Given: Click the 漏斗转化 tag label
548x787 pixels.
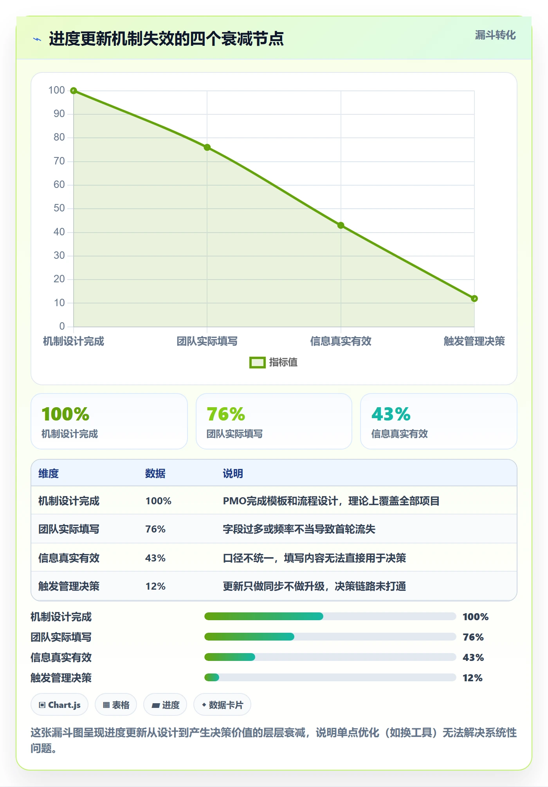Looking at the screenshot, I should click(x=495, y=35).
